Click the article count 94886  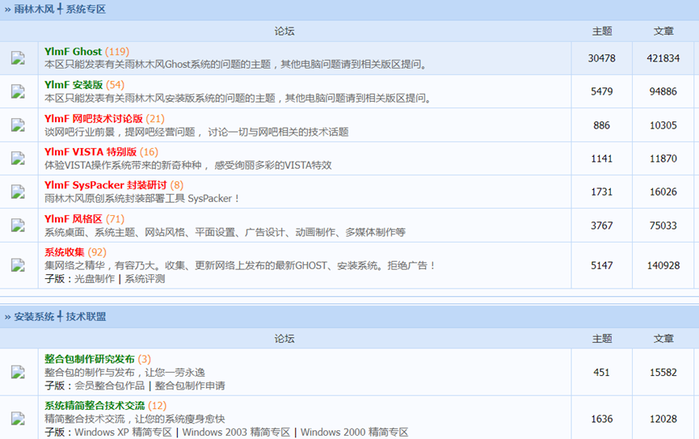point(663,91)
